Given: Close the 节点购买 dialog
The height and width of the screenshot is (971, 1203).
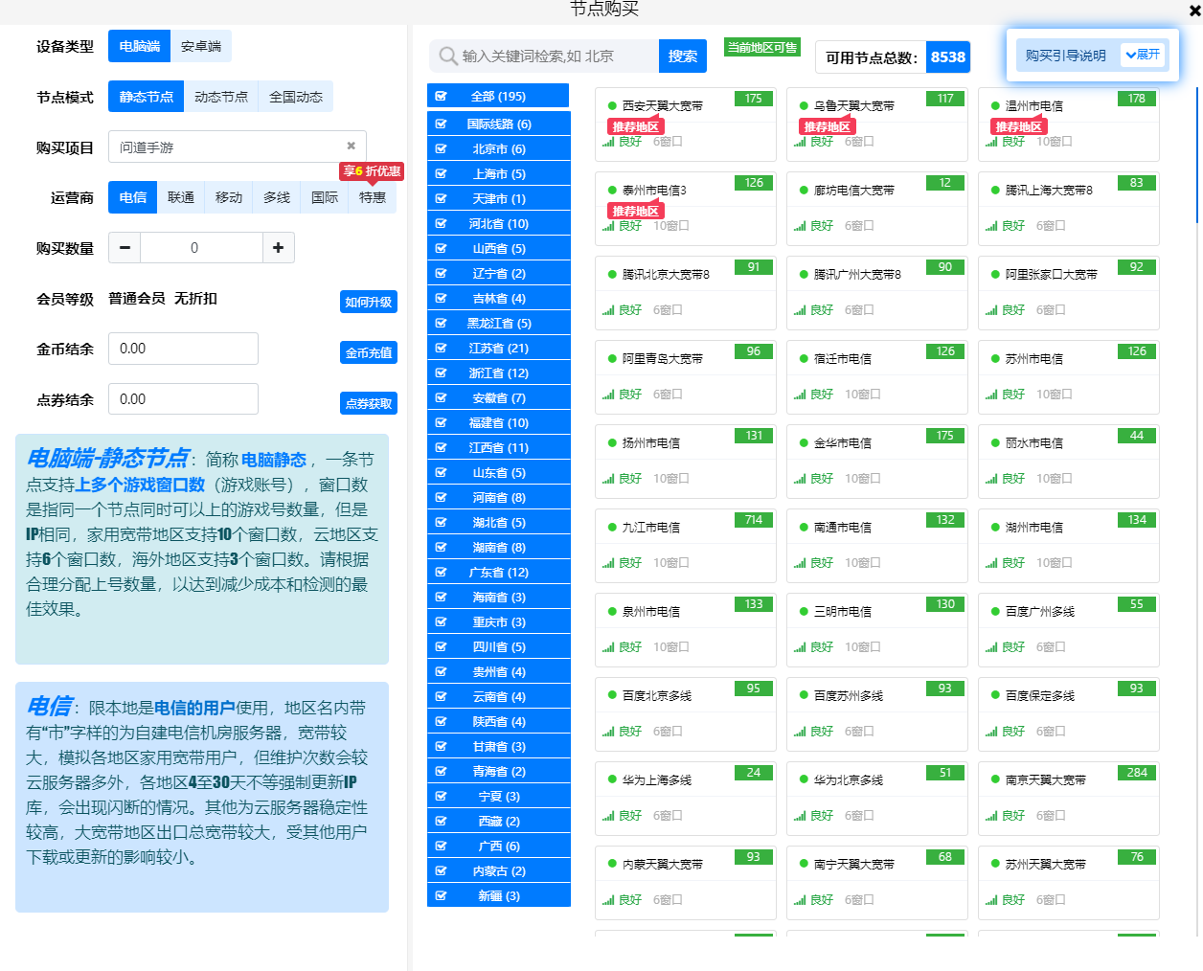Looking at the screenshot, I should tap(1194, 11).
